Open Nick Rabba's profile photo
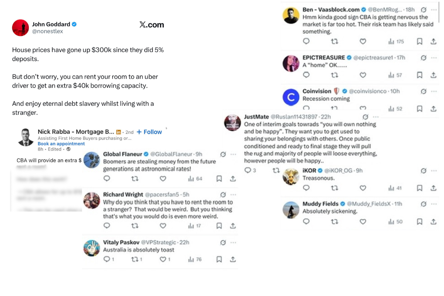 [25, 137]
